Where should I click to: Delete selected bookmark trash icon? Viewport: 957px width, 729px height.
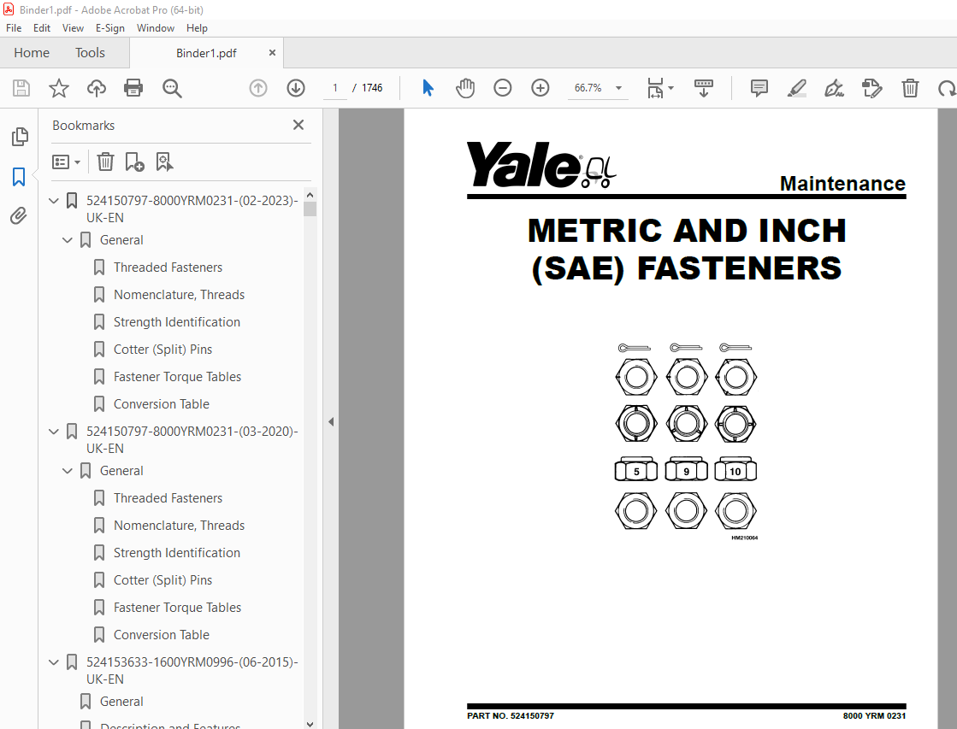105,162
